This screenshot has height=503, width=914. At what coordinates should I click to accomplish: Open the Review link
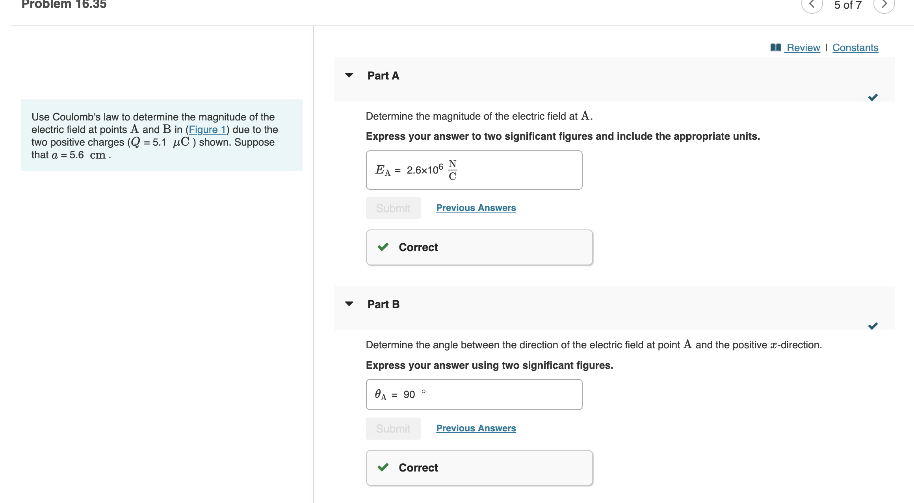(x=803, y=48)
